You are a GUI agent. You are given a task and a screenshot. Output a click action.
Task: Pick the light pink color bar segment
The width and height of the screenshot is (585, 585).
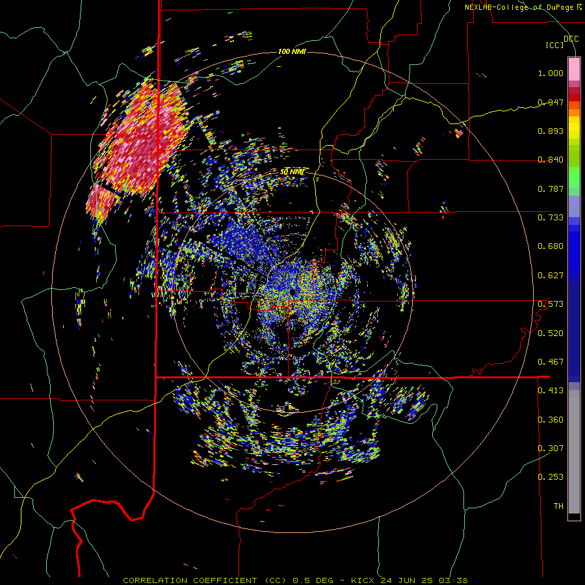click(574, 69)
